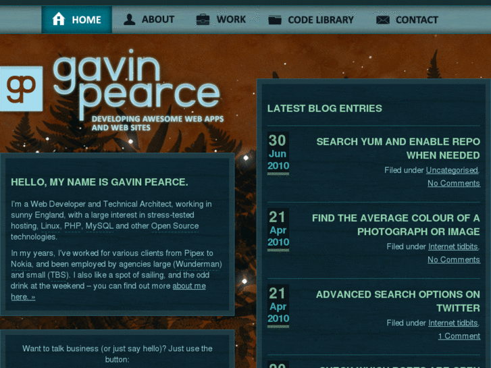Click the folder icon beside Code Library

pyautogui.click(x=275, y=20)
